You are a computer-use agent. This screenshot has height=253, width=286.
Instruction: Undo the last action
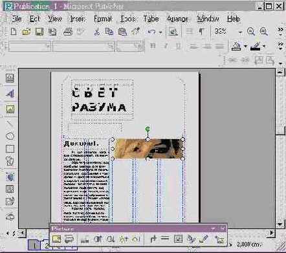click(x=151, y=32)
